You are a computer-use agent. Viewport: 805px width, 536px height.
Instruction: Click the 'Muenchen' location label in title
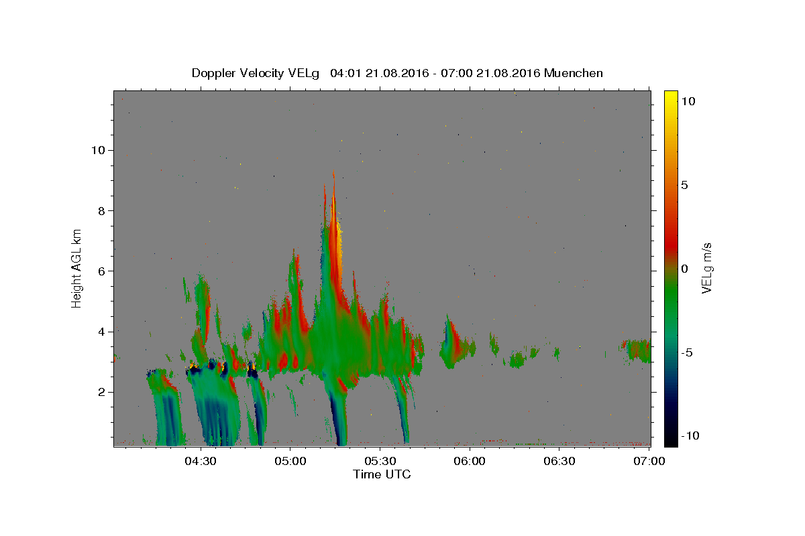(x=574, y=73)
